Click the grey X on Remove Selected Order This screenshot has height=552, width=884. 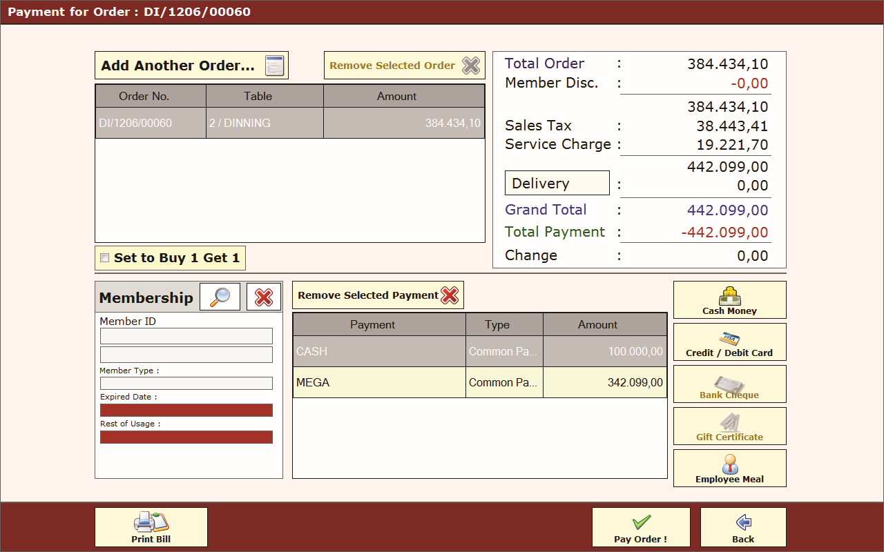click(471, 66)
